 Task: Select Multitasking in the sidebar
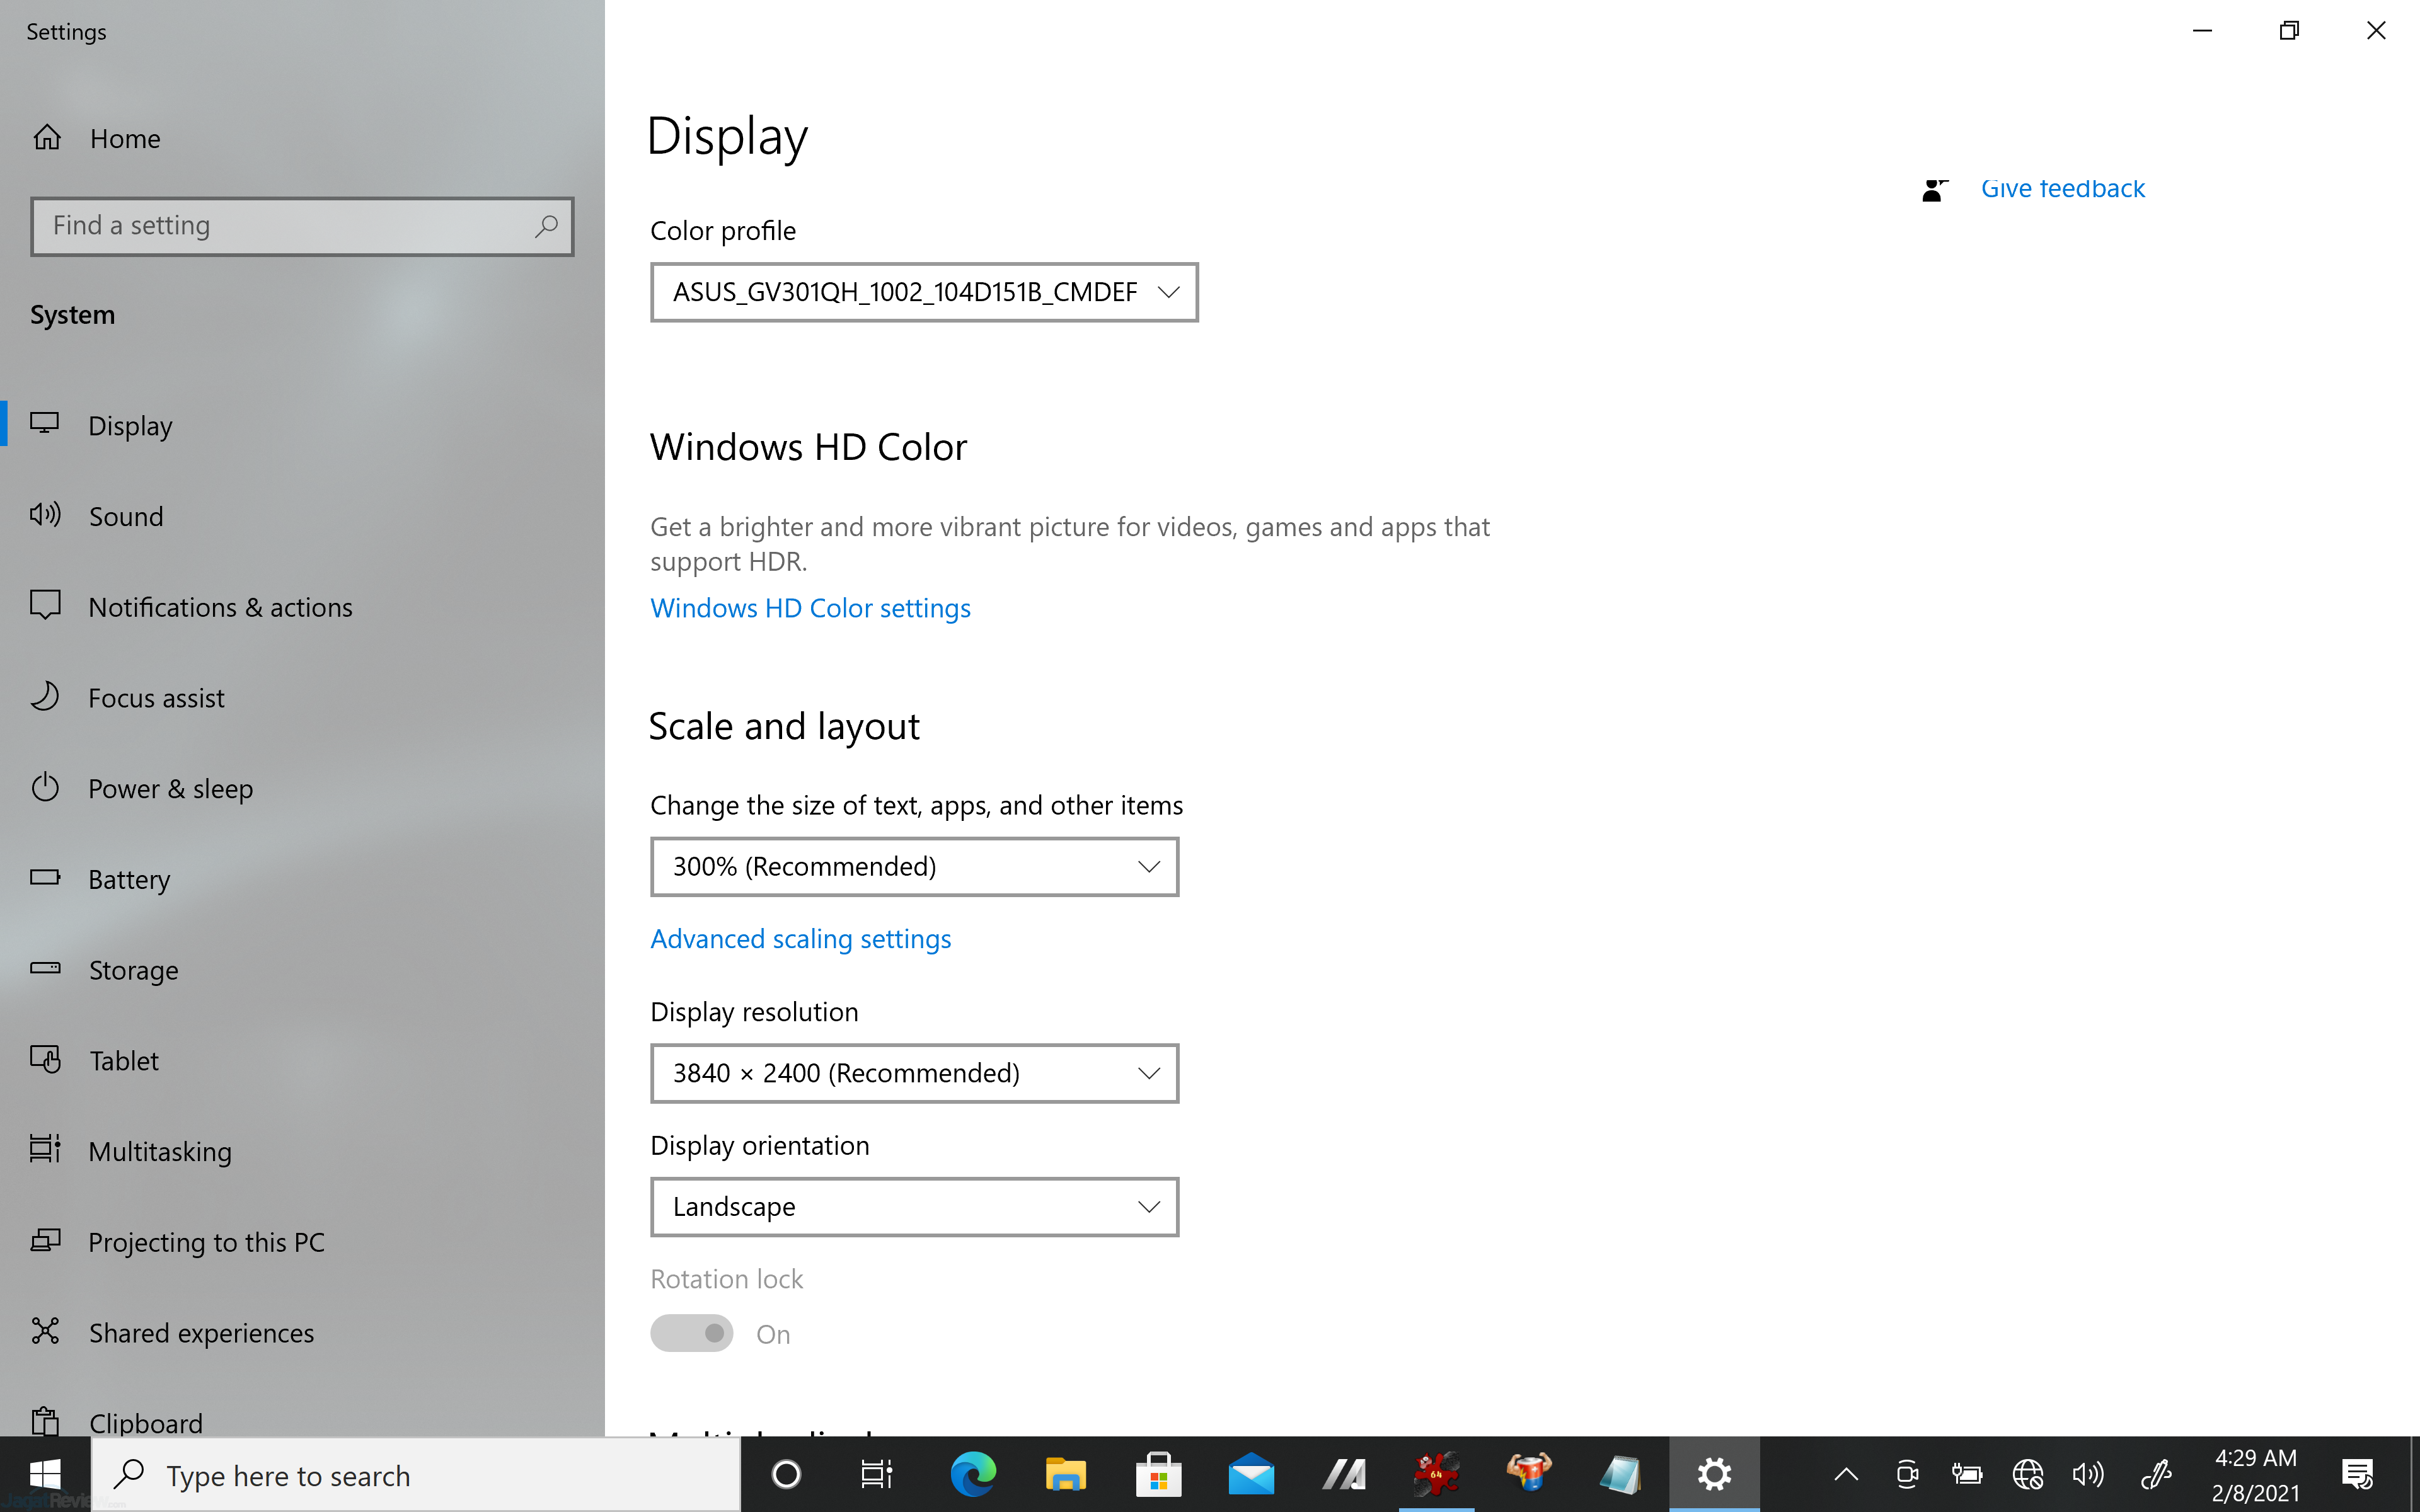(x=160, y=1151)
